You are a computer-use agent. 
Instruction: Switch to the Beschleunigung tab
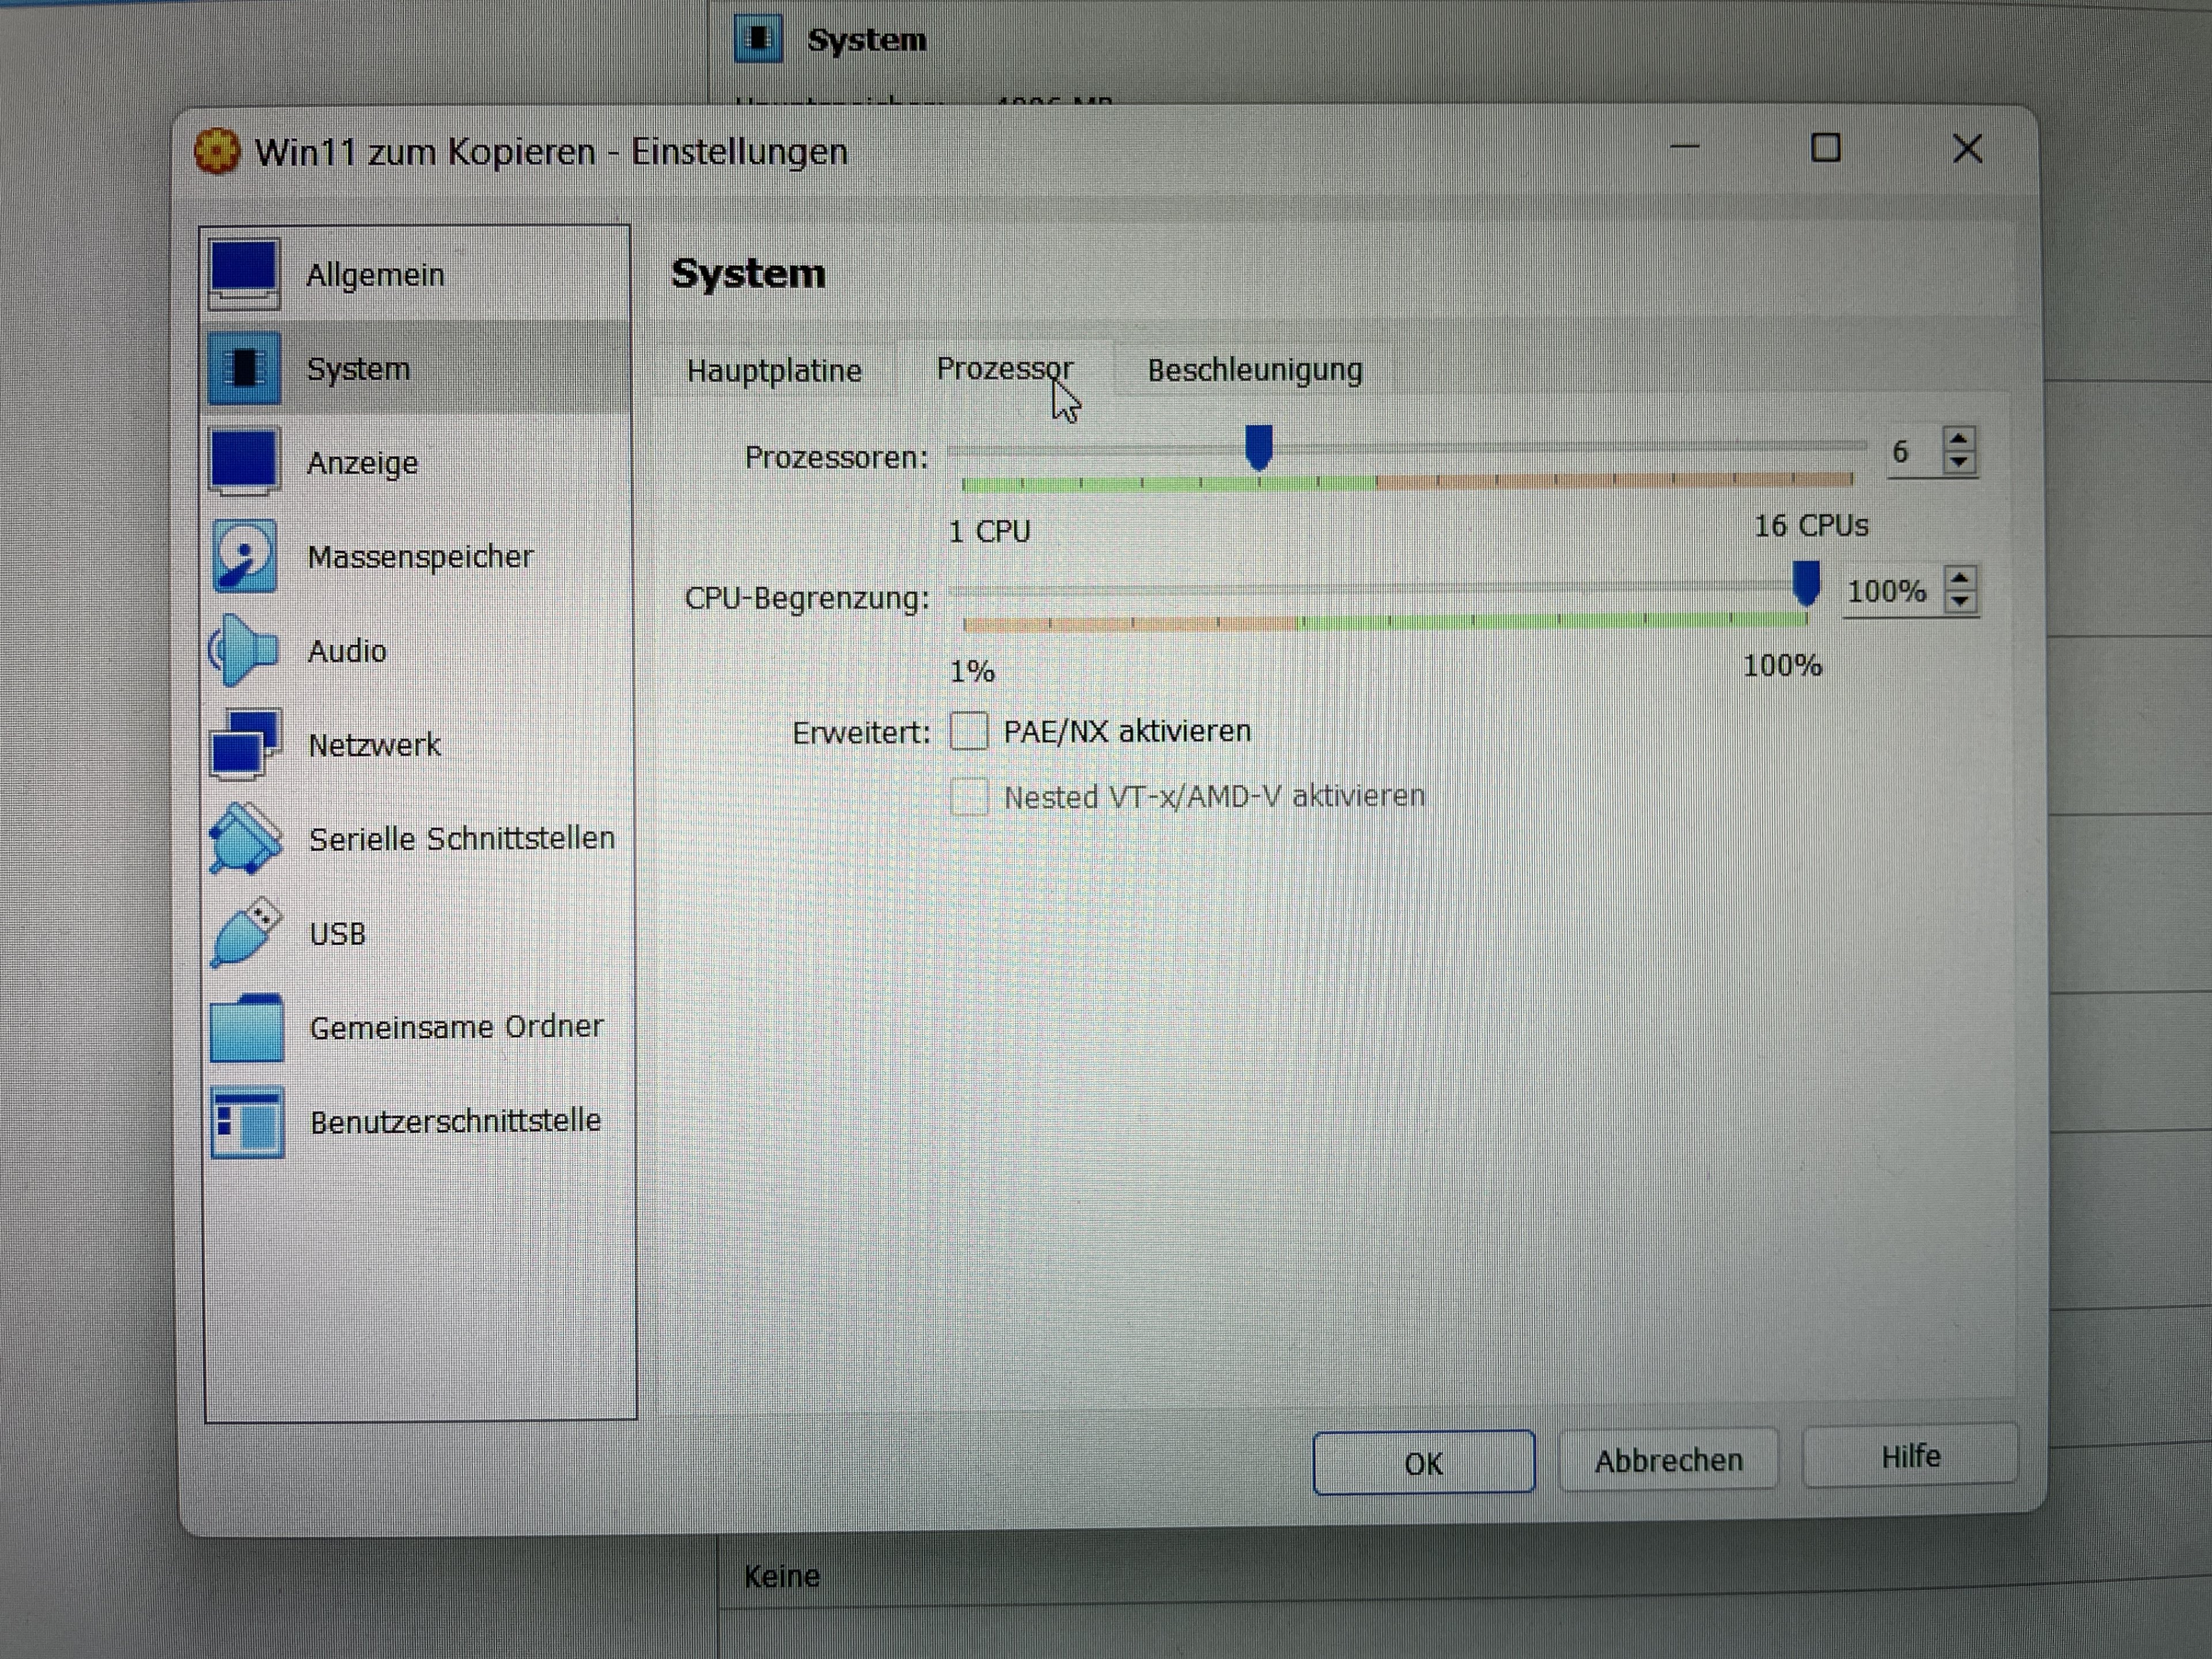point(1254,370)
